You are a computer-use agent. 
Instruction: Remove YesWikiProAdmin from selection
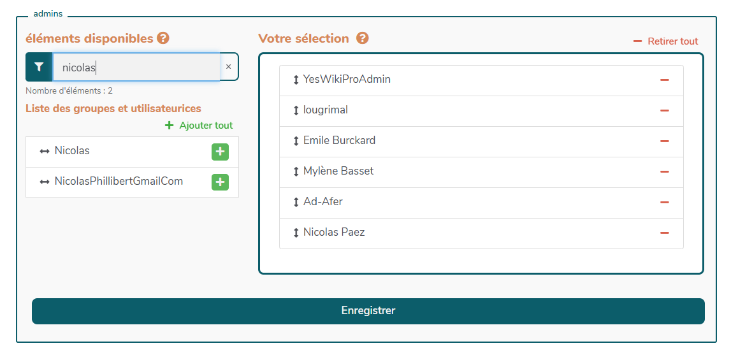coord(664,80)
